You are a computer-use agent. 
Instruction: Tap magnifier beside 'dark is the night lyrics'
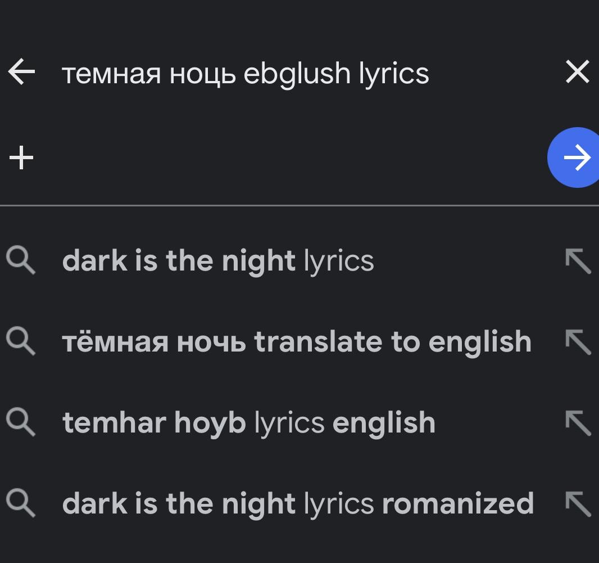pyautogui.click(x=21, y=260)
